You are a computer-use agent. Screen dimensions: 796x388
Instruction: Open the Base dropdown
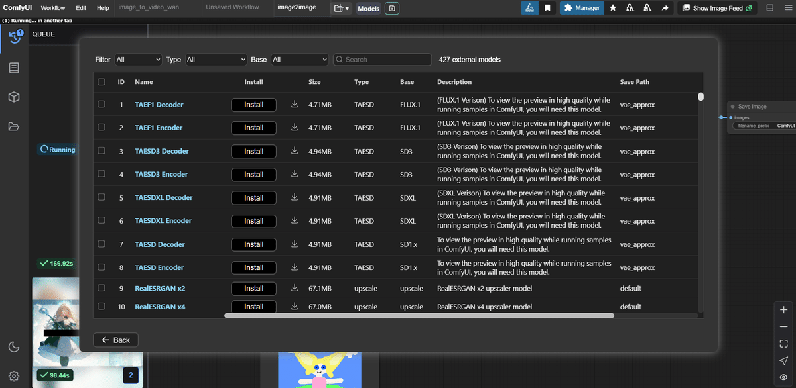pos(300,60)
